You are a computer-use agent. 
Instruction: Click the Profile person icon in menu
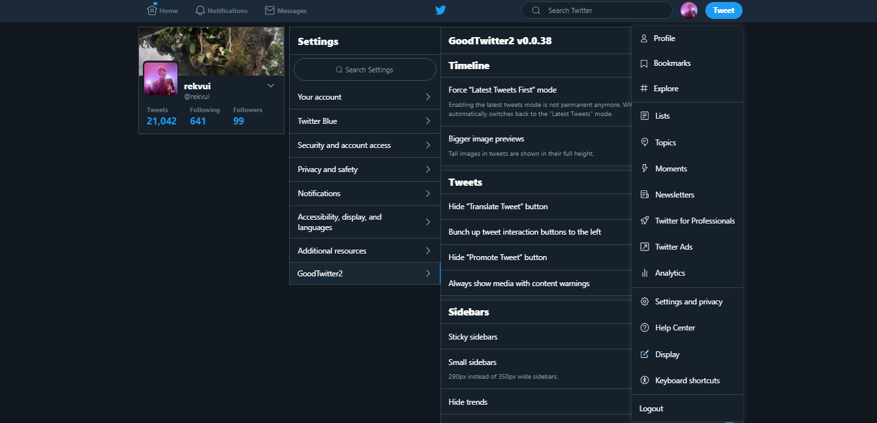click(644, 38)
